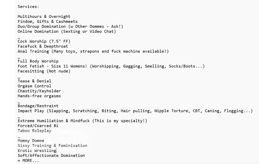Screen dimensions: 259x164
Task: Click the "Full Body Worship" line
Action: (x=38, y=61)
